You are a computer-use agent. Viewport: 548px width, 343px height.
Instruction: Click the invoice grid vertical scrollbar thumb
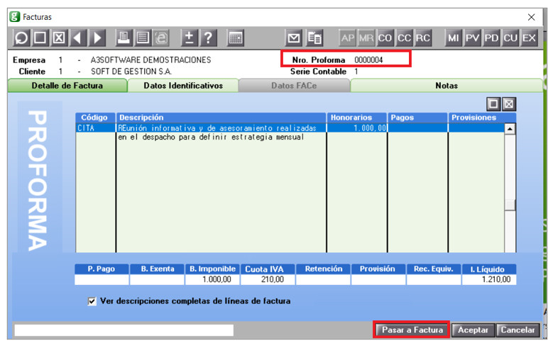510,205
